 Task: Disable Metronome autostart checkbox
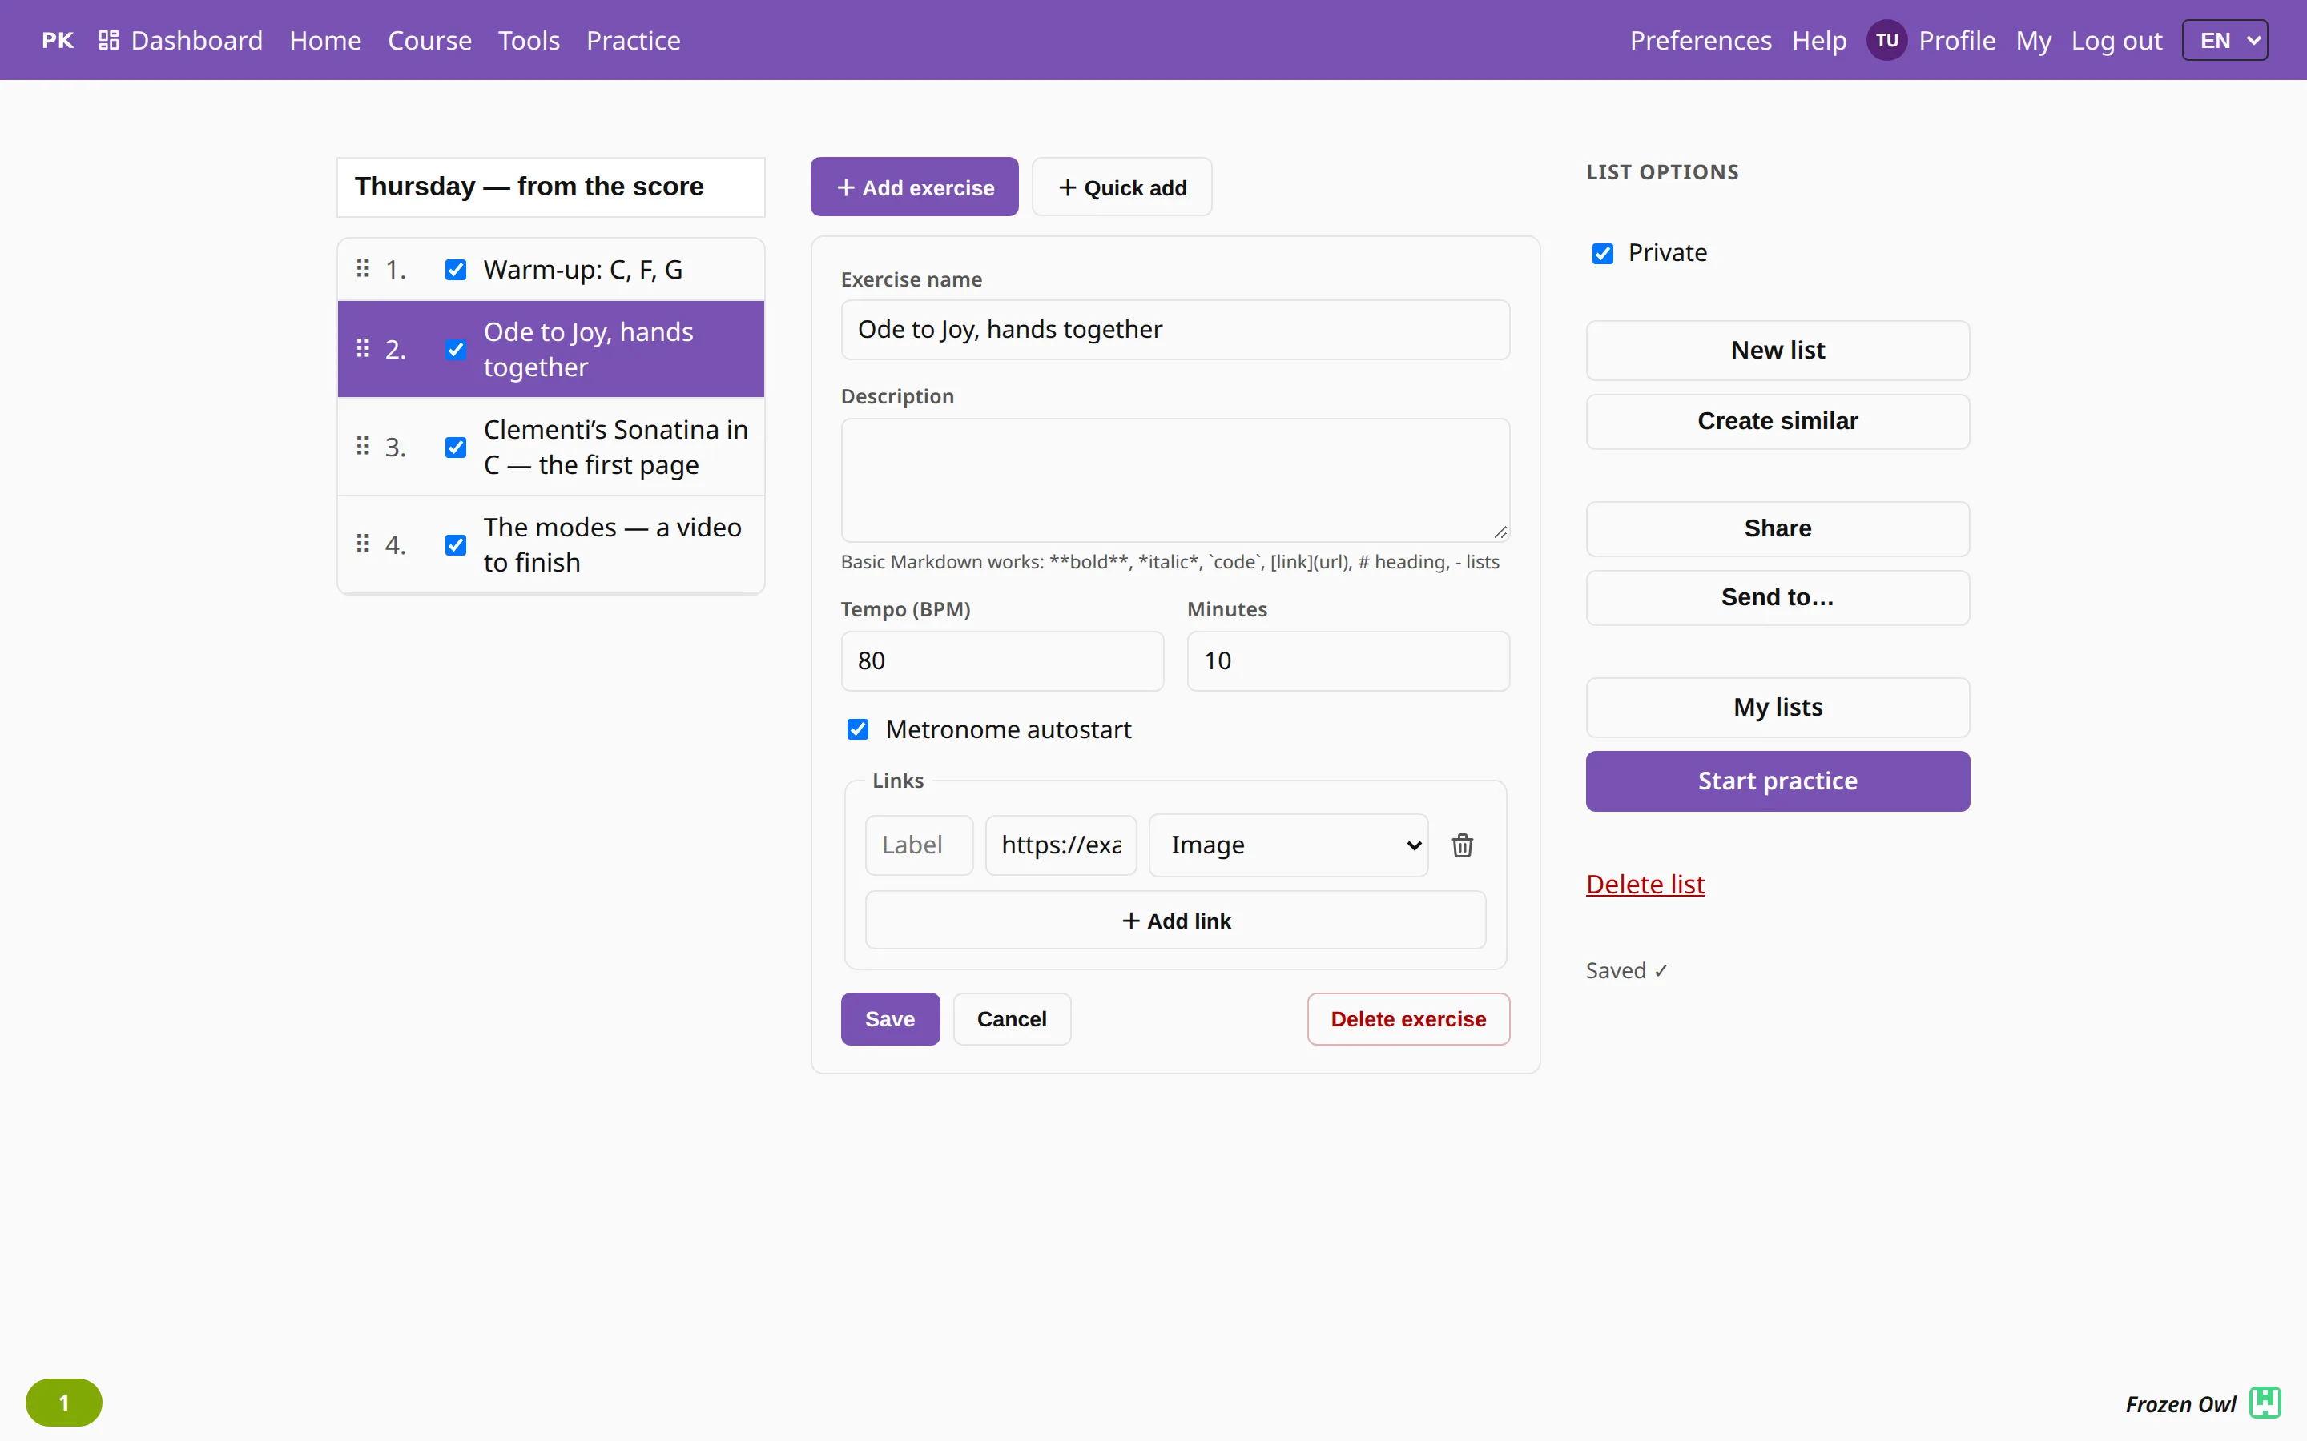click(857, 730)
